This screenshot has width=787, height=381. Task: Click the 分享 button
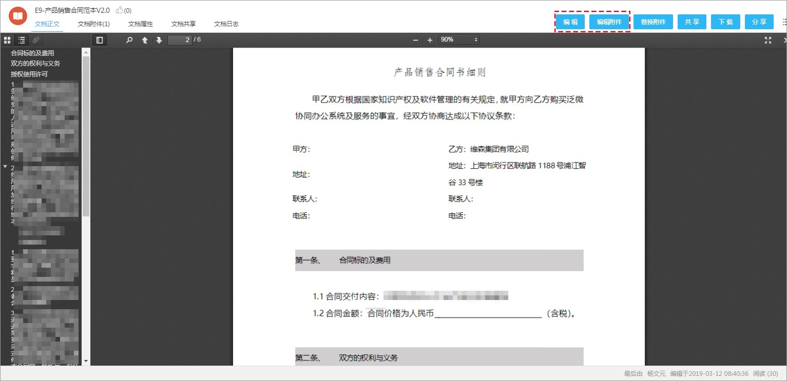tap(759, 22)
